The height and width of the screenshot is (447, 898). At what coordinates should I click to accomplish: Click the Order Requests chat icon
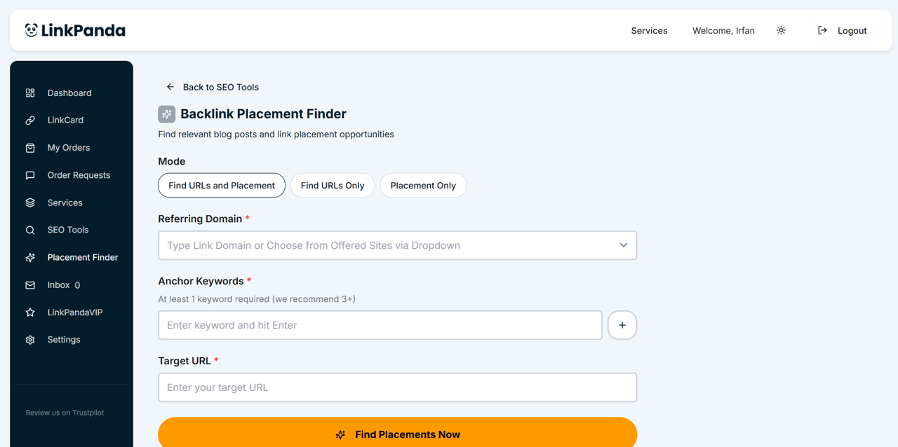[x=30, y=175]
